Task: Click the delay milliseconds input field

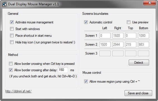Action: tap(63, 70)
